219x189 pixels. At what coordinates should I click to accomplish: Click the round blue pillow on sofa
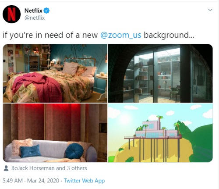click(74, 151)
